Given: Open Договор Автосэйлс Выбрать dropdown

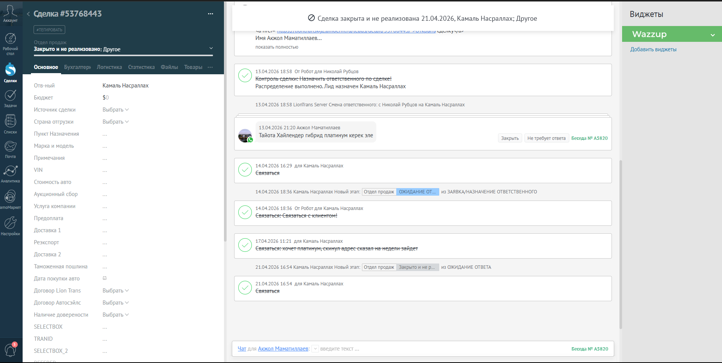Looking at the screenshot, I should point(115,303).
